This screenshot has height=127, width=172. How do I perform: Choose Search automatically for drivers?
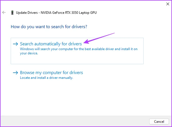pos(77,51)
